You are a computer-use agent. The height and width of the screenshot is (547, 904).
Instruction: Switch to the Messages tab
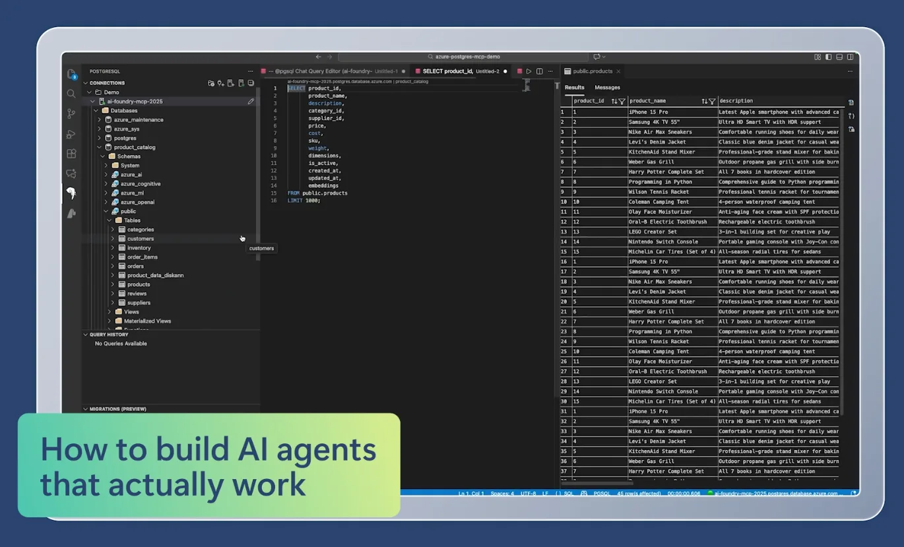tap(607, 87)
